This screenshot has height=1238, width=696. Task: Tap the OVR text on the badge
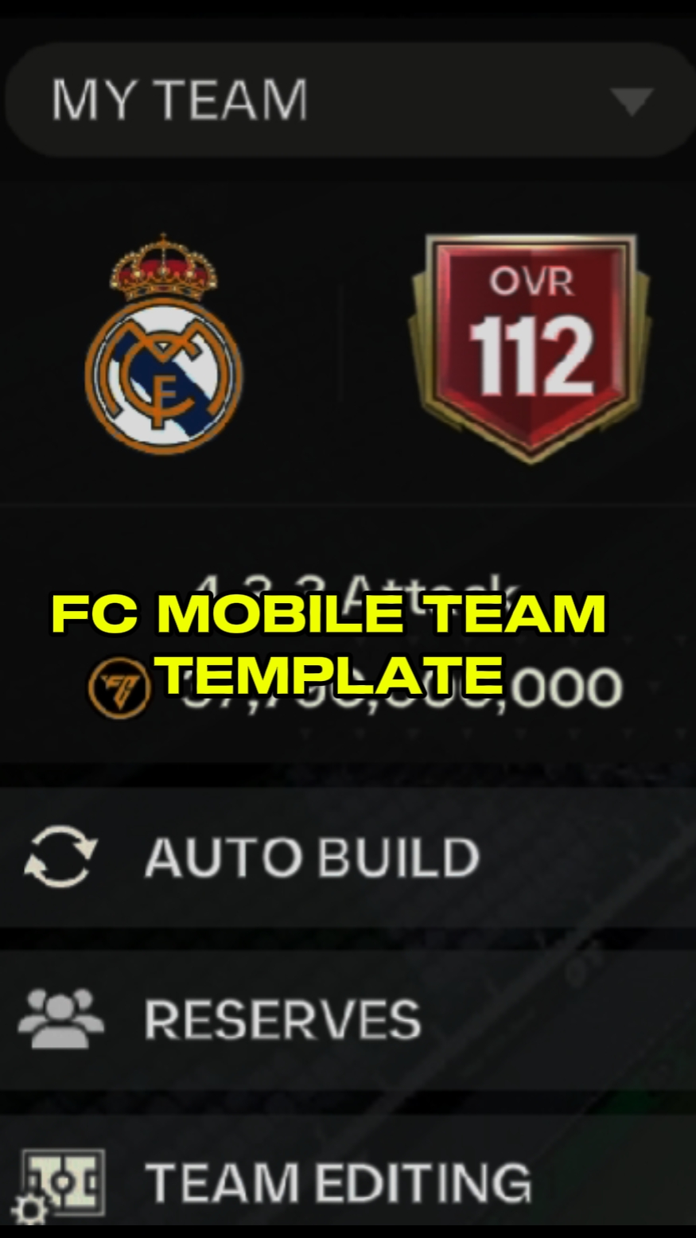pyautogui.click(x=531, y=282)
